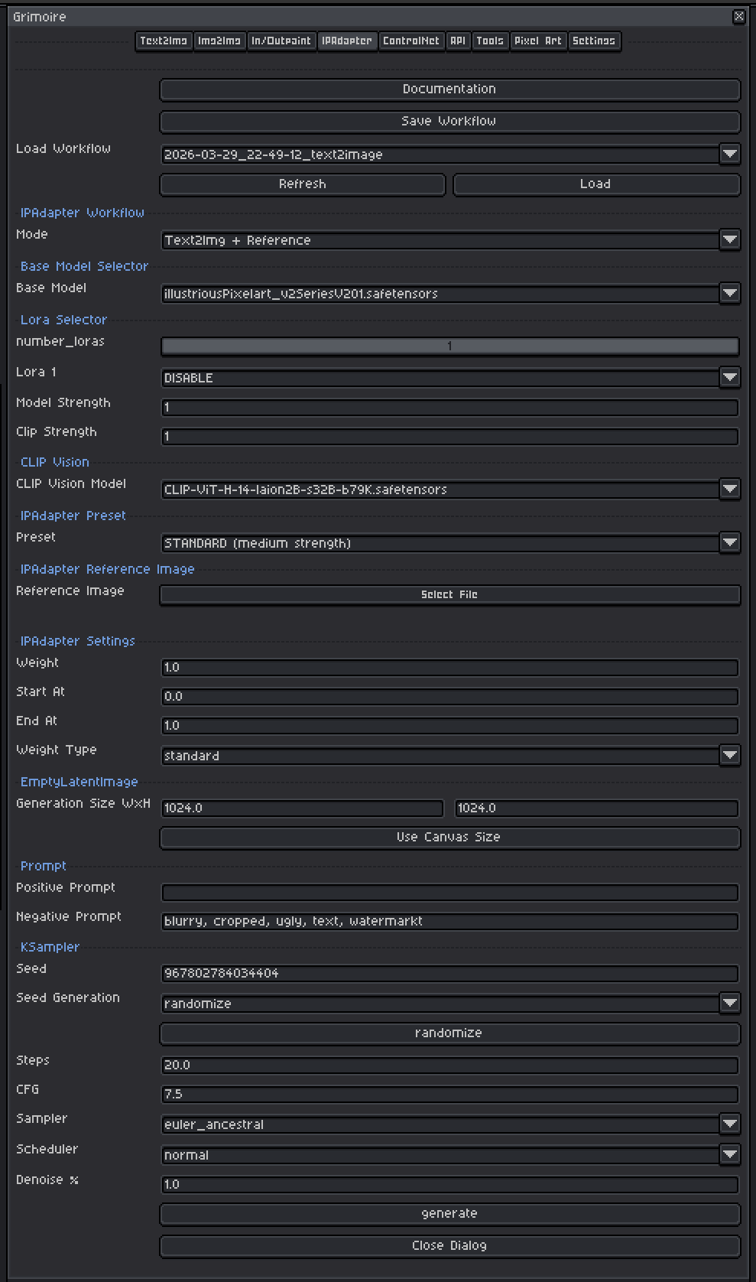The width and height of the screenshot is (756, 1282).
Task: Click the CFG value field
Action: point(449,1095)
